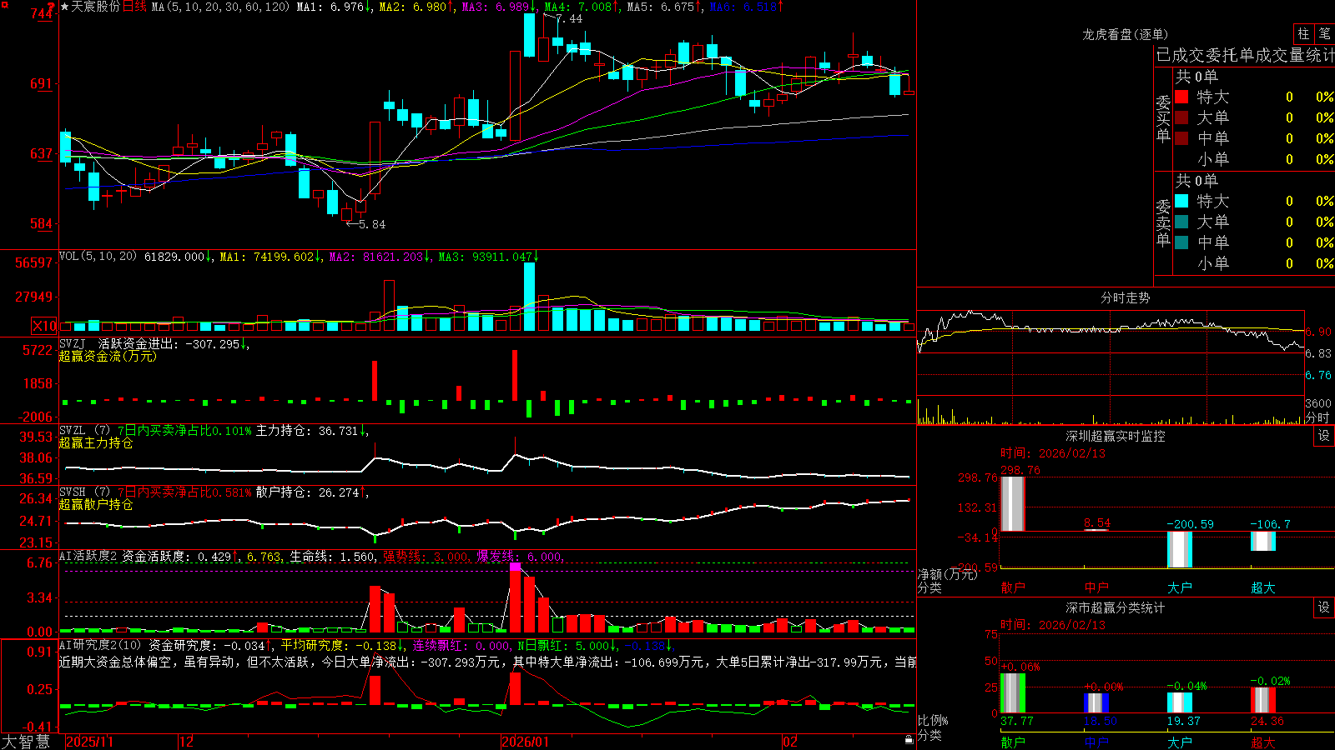Click the dark red 中单 buy-order swatch
This screenshot has height=750, width=1335.
tap(1181, 138)
